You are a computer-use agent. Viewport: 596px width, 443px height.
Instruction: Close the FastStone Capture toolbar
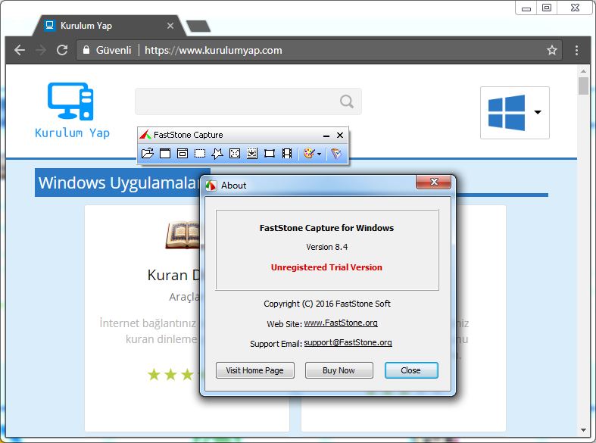click(x=340, y=136)
